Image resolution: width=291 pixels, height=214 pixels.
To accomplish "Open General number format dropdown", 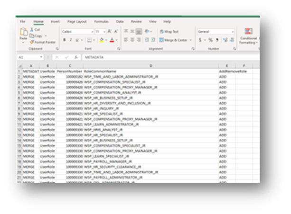I will coord(233,32).
